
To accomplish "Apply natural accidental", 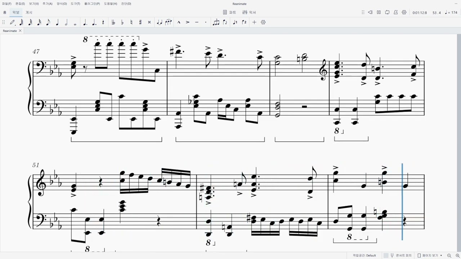I will tap(131, 22).
